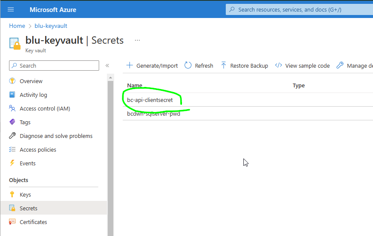
Task: Click the sidebar scrollbar up arrow
Action: (x=110, y=78)
